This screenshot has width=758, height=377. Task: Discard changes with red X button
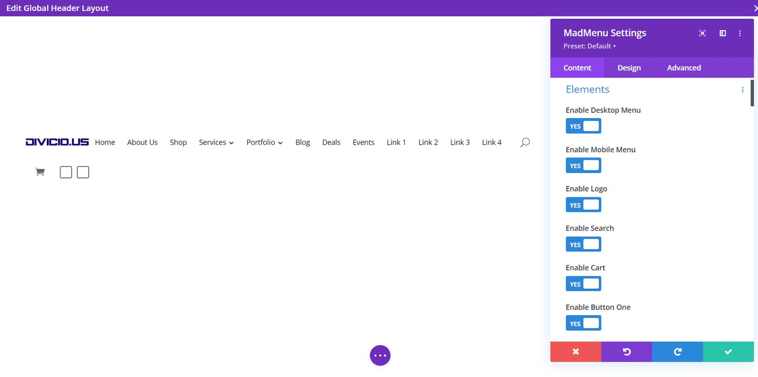tap(576, 352)
